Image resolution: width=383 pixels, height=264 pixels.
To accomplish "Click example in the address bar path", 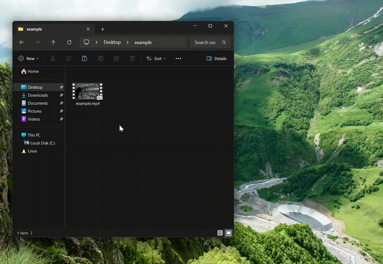I will coord(143,42).
